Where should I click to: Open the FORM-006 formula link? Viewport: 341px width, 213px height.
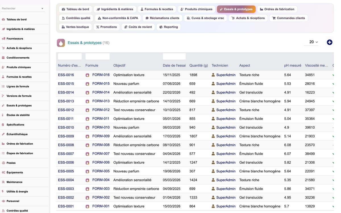[101, 162]
